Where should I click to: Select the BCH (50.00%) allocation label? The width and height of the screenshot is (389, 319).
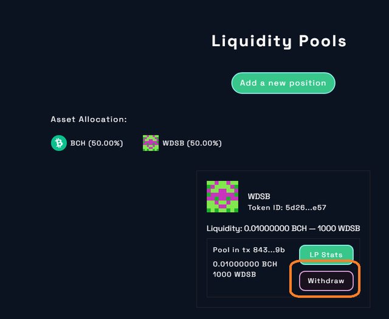(x=97, y=143)
